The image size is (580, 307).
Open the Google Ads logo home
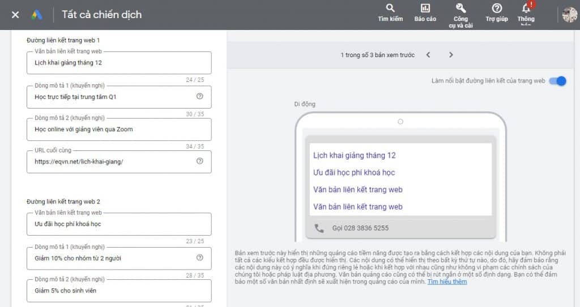click(37, 15)
